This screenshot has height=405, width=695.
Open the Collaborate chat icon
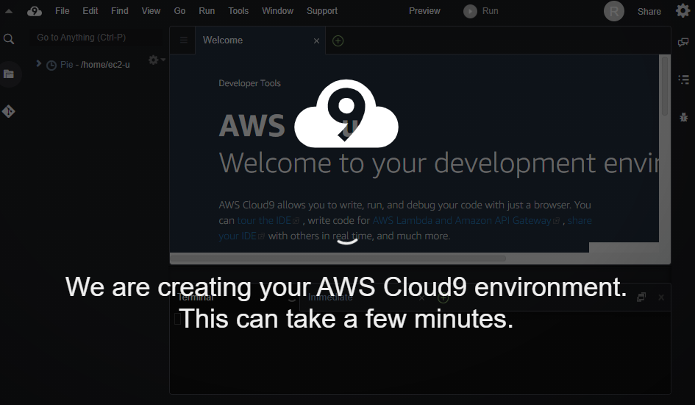[x=683, y=42]
